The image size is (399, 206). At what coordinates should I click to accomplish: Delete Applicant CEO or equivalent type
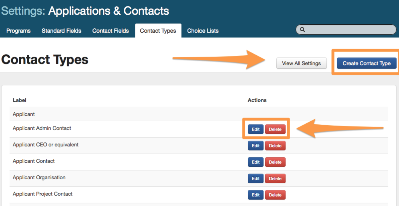[275, 146]
